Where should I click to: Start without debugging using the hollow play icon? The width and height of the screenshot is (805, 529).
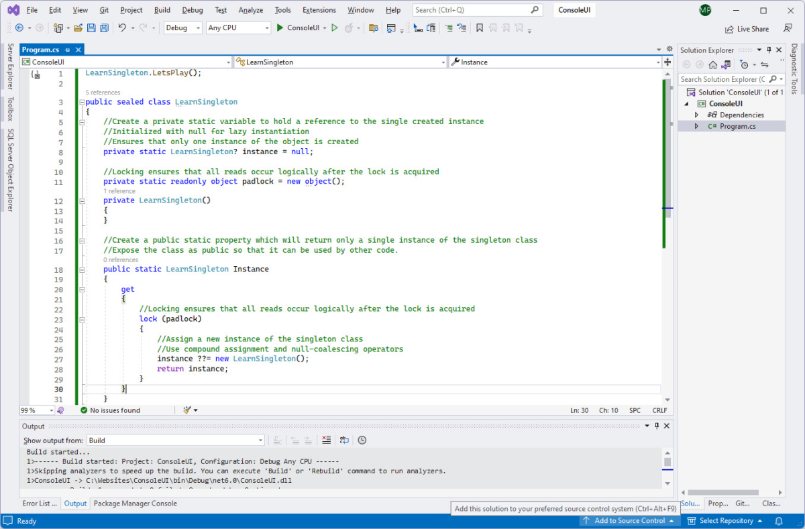334,28
